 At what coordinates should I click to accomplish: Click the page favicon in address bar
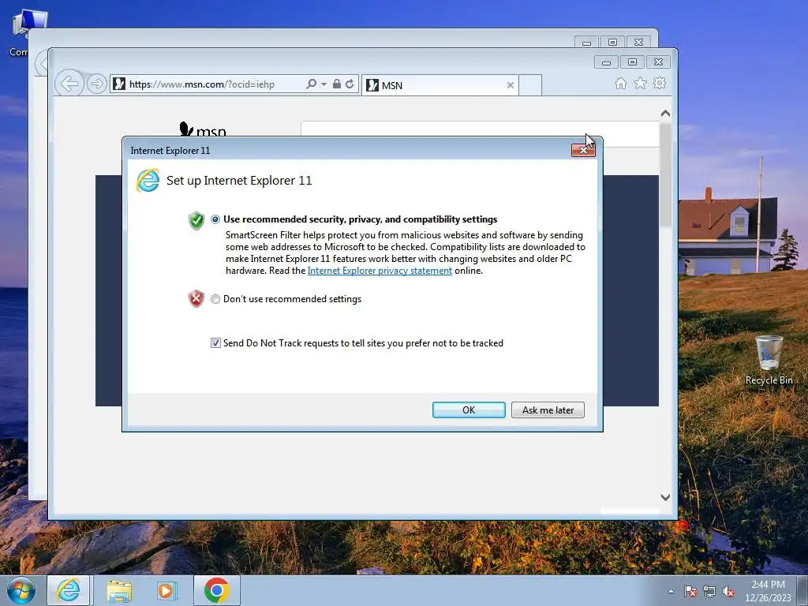click(119, 84)
